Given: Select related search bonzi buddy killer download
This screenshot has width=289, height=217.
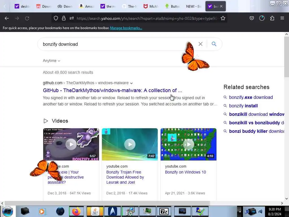Looking at the screenshot, I should [257, 131].
